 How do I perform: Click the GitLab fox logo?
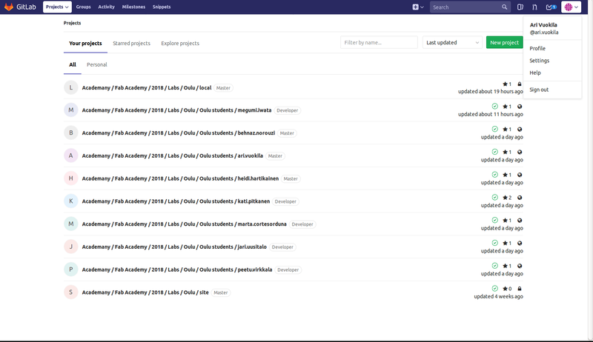tap(9, 7)
